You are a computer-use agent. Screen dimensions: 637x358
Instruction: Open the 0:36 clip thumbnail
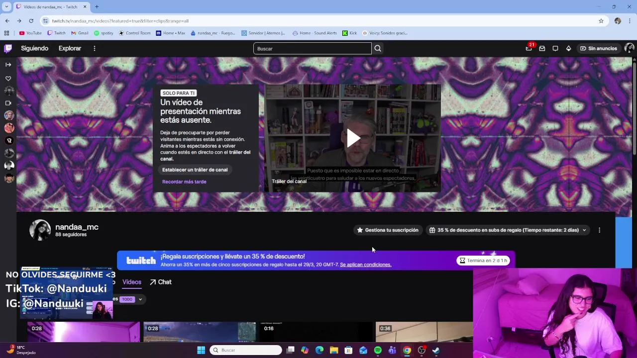point(424,332)
